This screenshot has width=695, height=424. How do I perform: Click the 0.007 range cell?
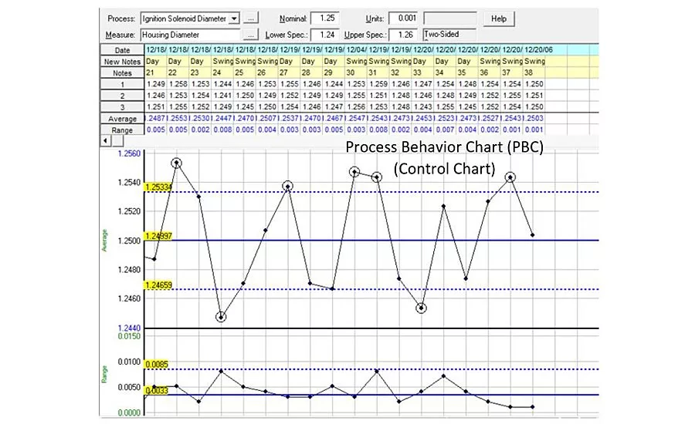(446, 130)
